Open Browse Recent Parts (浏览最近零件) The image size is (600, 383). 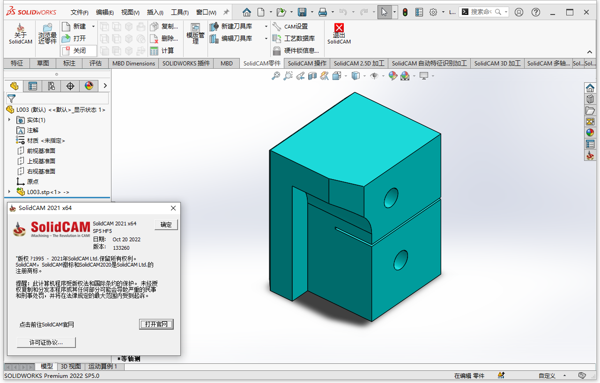(47, 34)
